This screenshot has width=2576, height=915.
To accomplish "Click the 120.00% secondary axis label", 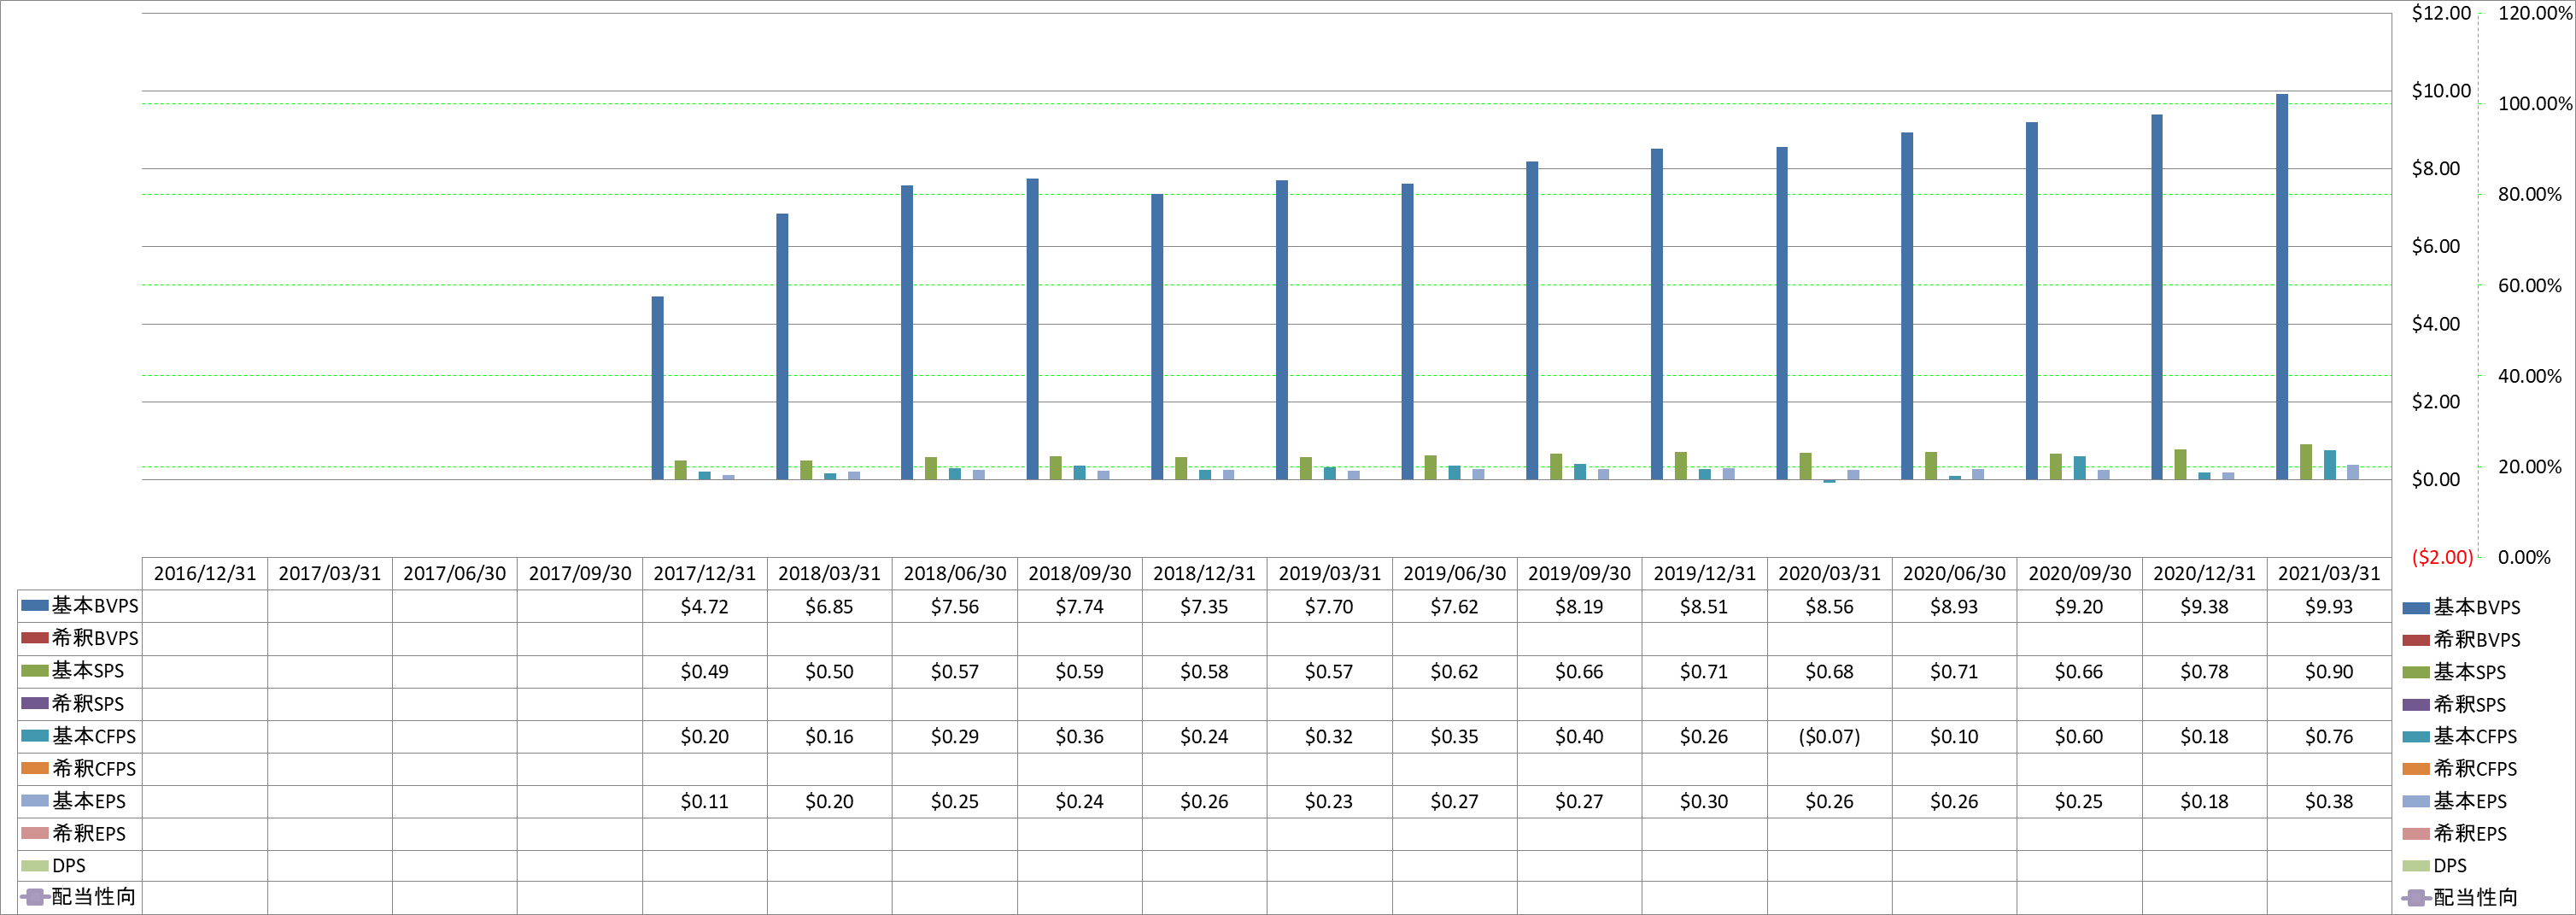I will point(2535,13).
